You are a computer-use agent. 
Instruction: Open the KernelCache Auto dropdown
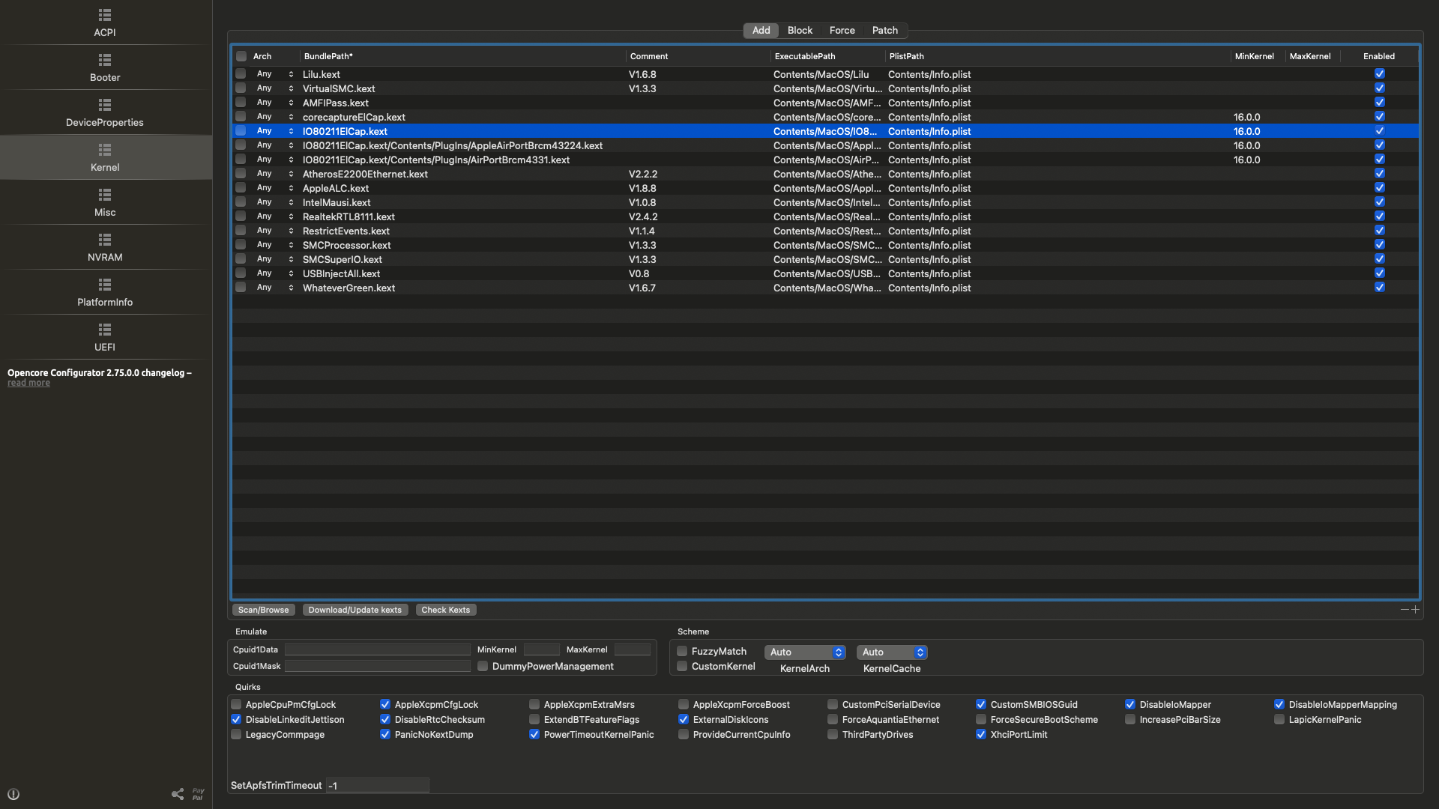(892, 652)
